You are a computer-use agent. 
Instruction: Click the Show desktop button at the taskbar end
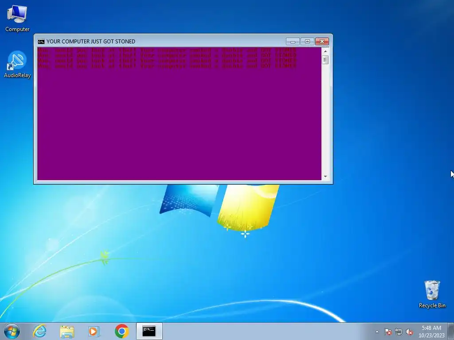pos(451,331)
